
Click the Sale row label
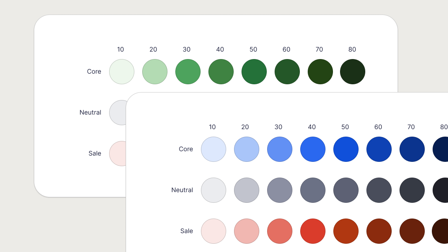click(x=186, y=231)
